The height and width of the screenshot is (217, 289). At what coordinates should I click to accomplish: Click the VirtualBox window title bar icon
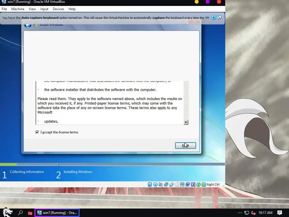pyautogui.click(x=4, y=2)
